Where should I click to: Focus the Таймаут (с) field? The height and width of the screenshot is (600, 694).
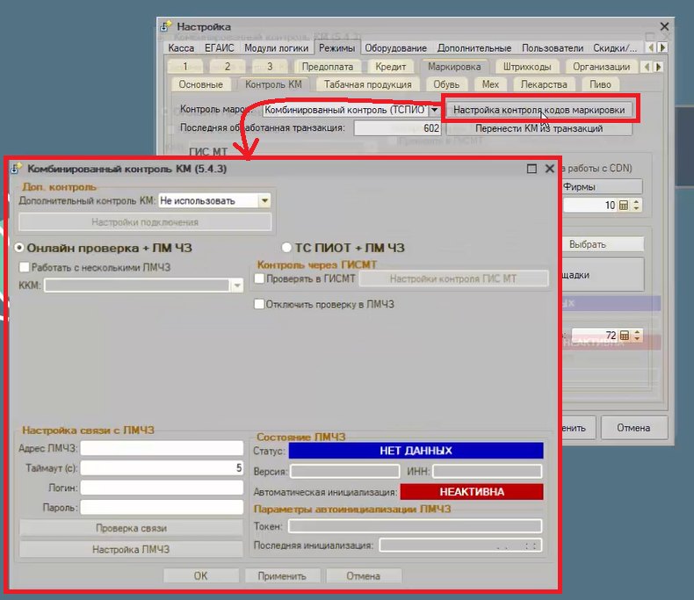click(162, 468)
